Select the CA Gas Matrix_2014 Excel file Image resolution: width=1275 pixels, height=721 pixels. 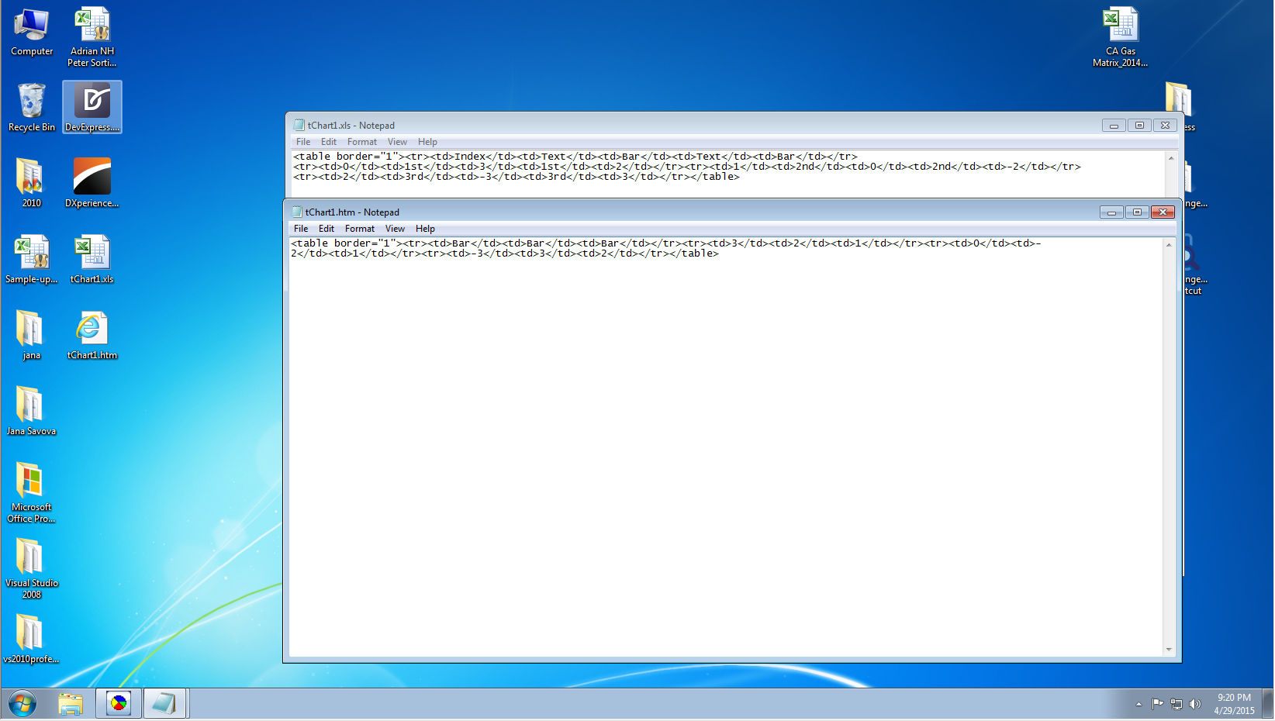(x=1120, y=36)
